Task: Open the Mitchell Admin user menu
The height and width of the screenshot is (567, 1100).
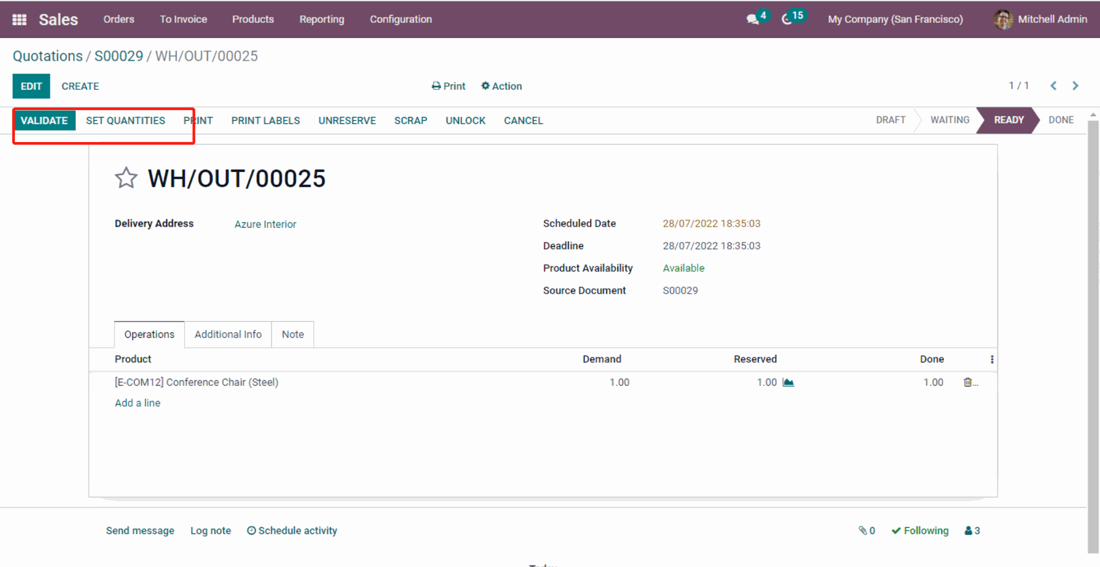Action: click(1040, 19)
